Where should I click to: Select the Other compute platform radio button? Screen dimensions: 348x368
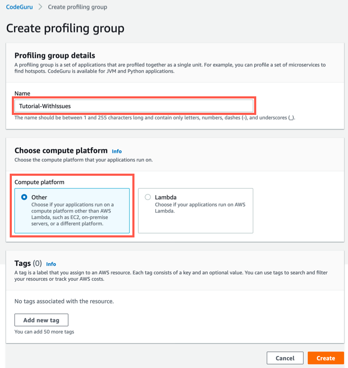tap(24, 197)
